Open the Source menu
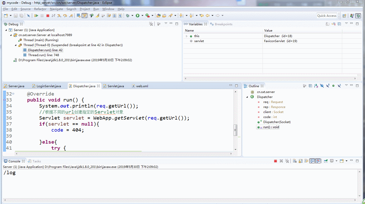 click(x=25, y=9)
